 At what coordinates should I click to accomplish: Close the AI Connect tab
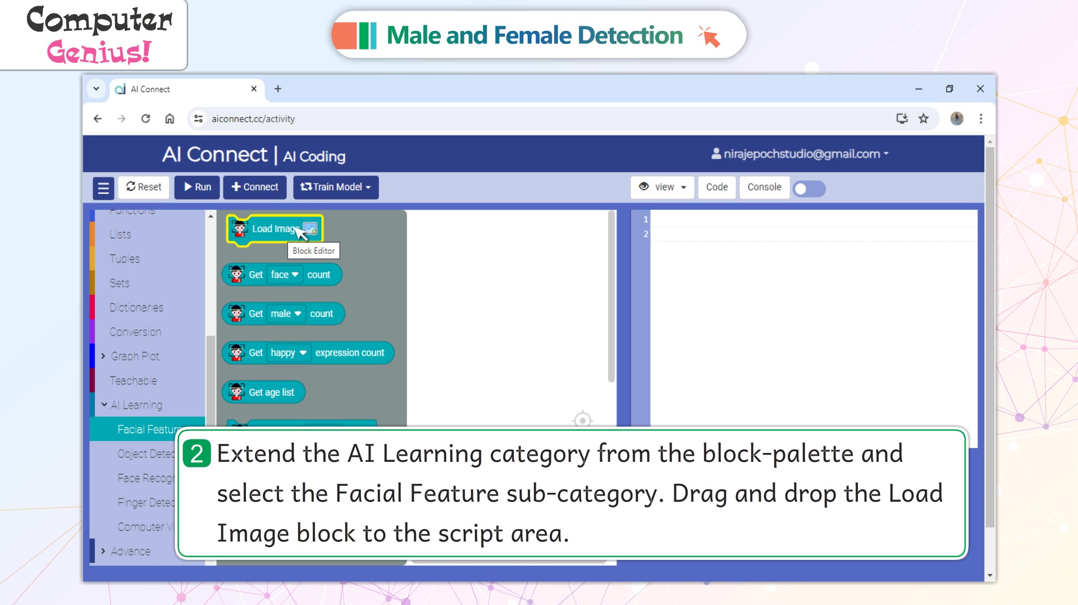[x=254, y=89]
